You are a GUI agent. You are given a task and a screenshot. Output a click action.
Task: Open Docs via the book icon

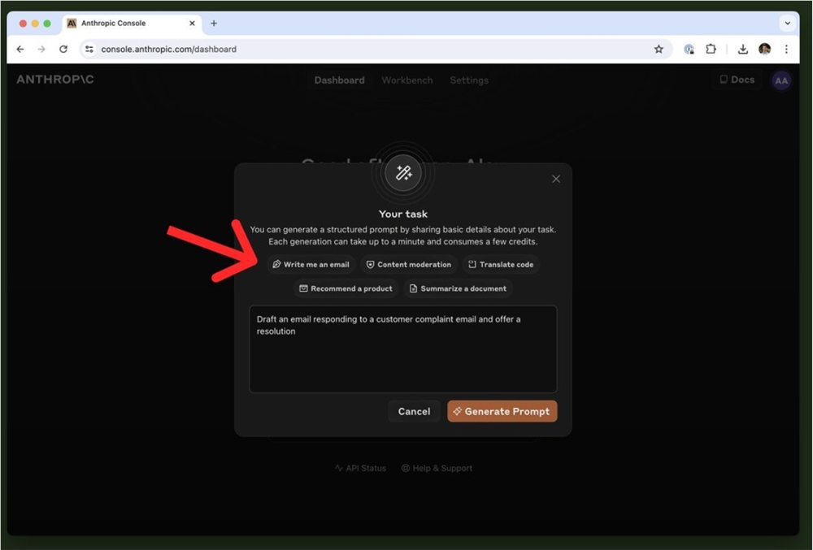click(x=724, y=80)
